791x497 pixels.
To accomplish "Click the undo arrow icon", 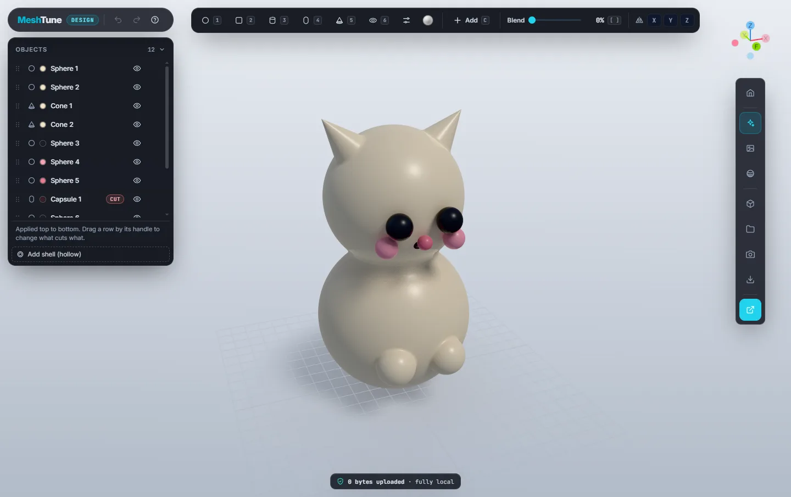I will (x=118, y=20).
